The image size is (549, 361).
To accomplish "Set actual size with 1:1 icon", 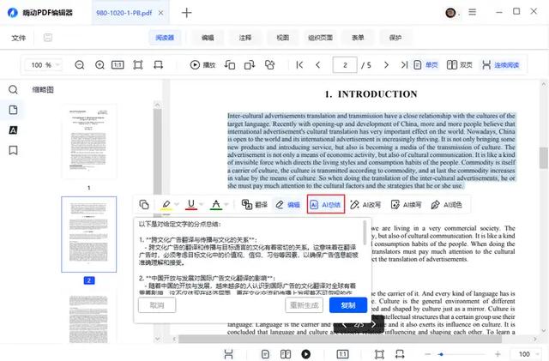I will [118, 65].
